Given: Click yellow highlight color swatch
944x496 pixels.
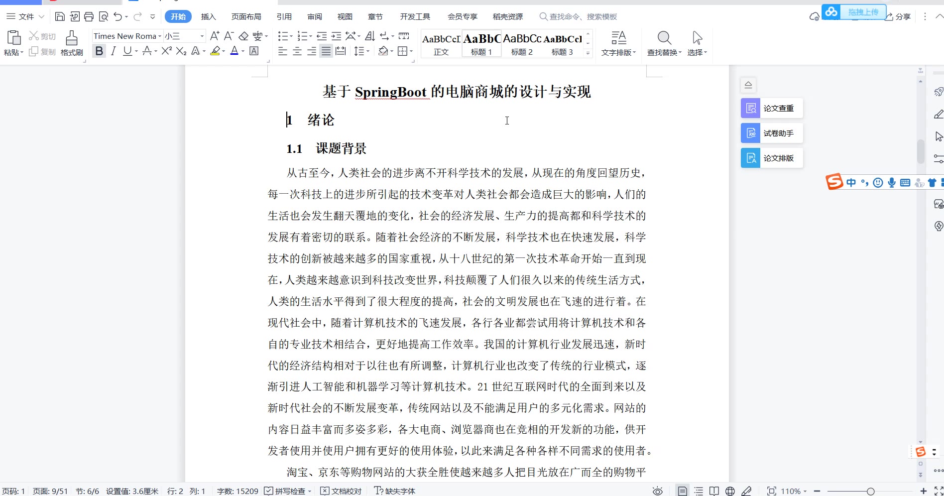Looking at the screenshot, I should coord(215,51).
